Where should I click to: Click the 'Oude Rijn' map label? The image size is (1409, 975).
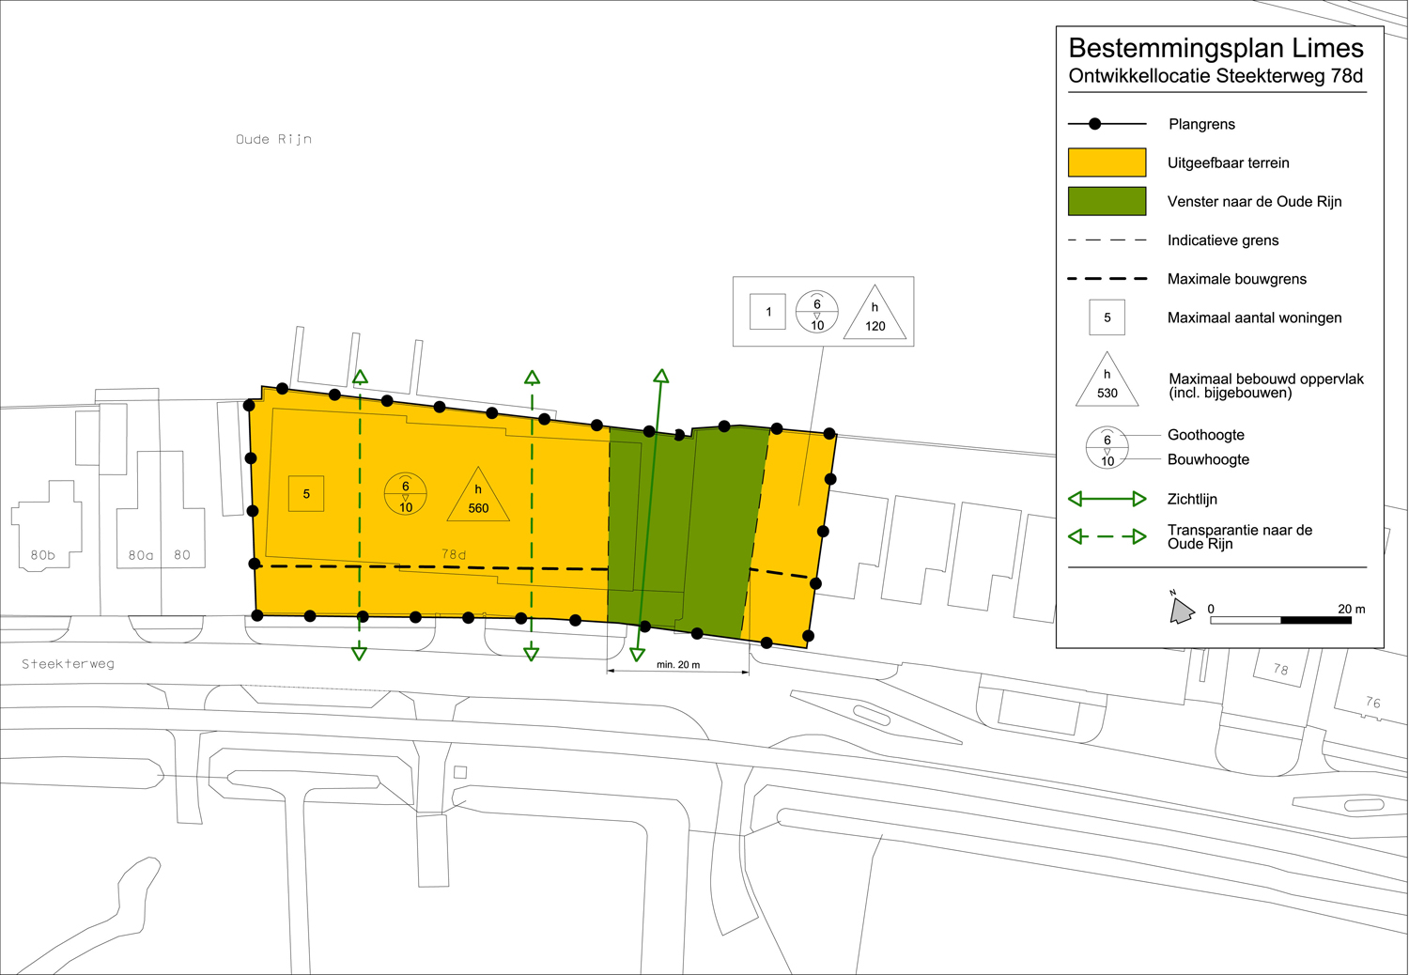pos(273,139)
